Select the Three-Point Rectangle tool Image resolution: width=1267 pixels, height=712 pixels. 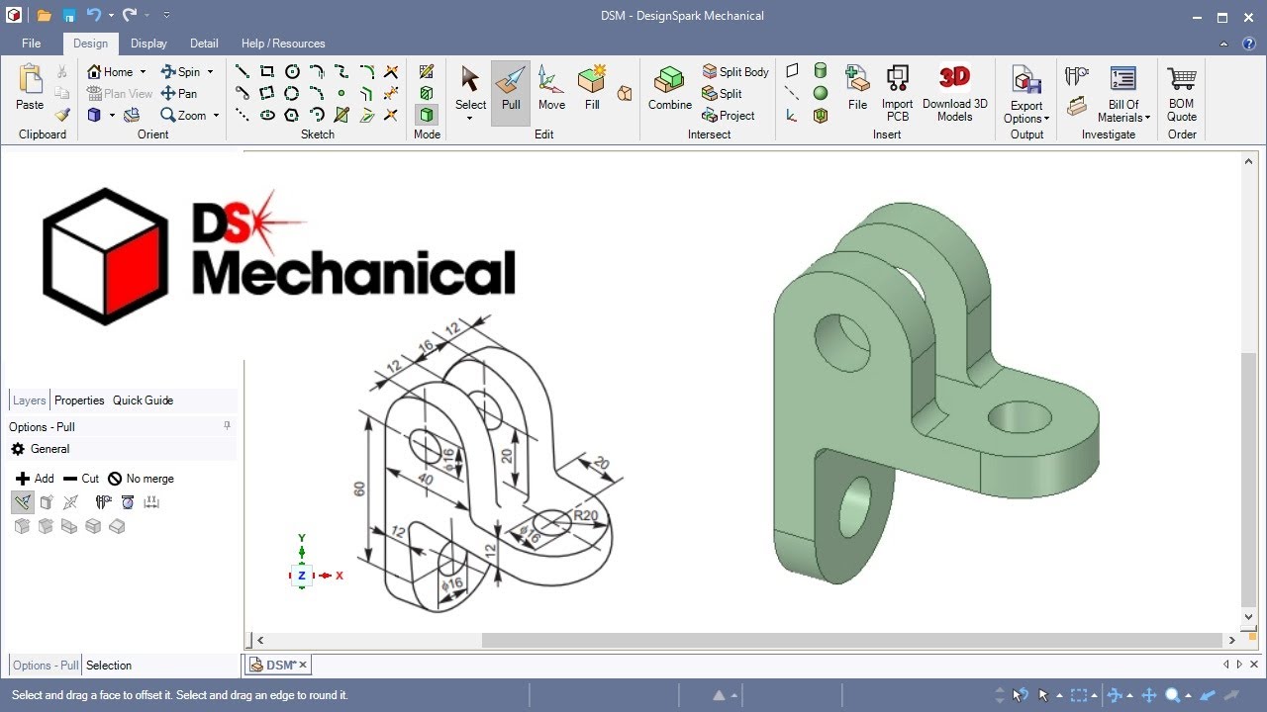click(267, 93)
